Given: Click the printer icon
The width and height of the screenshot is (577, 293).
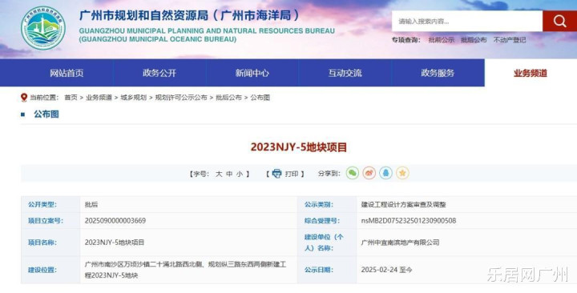Looking at the screenshot, I should point(276,174).
